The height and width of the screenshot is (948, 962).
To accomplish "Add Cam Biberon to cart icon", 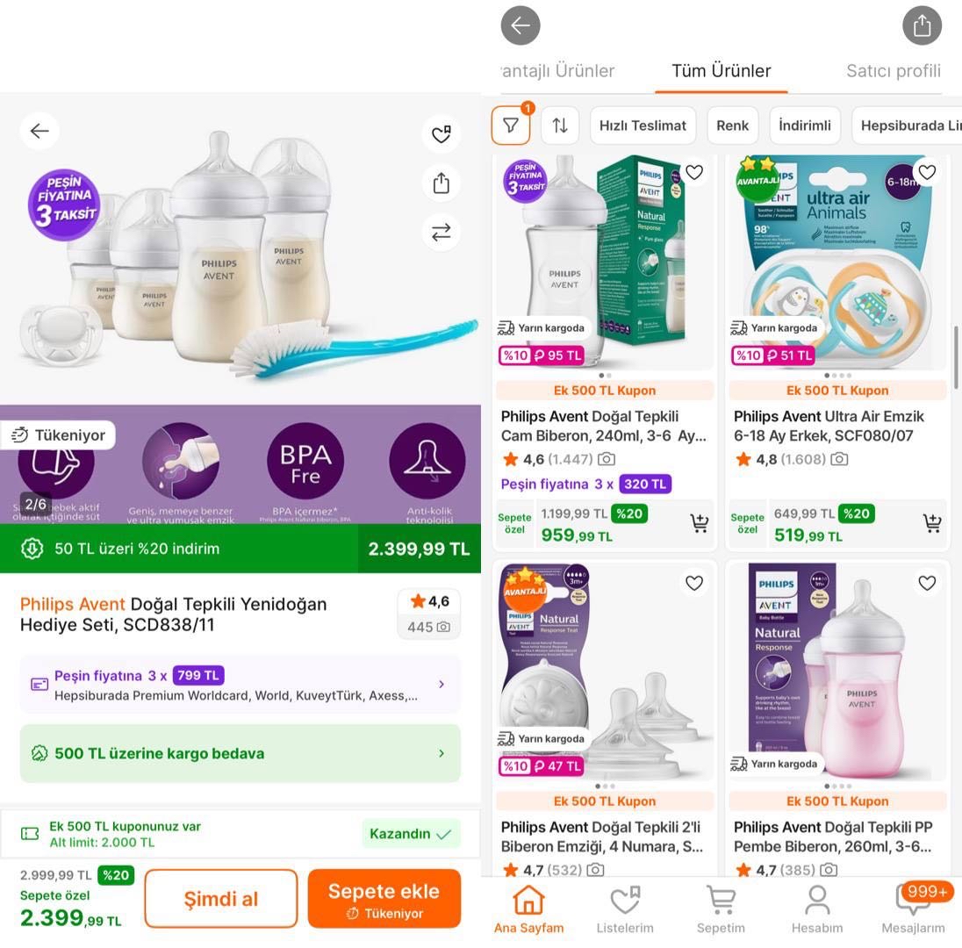I will 699,523.
